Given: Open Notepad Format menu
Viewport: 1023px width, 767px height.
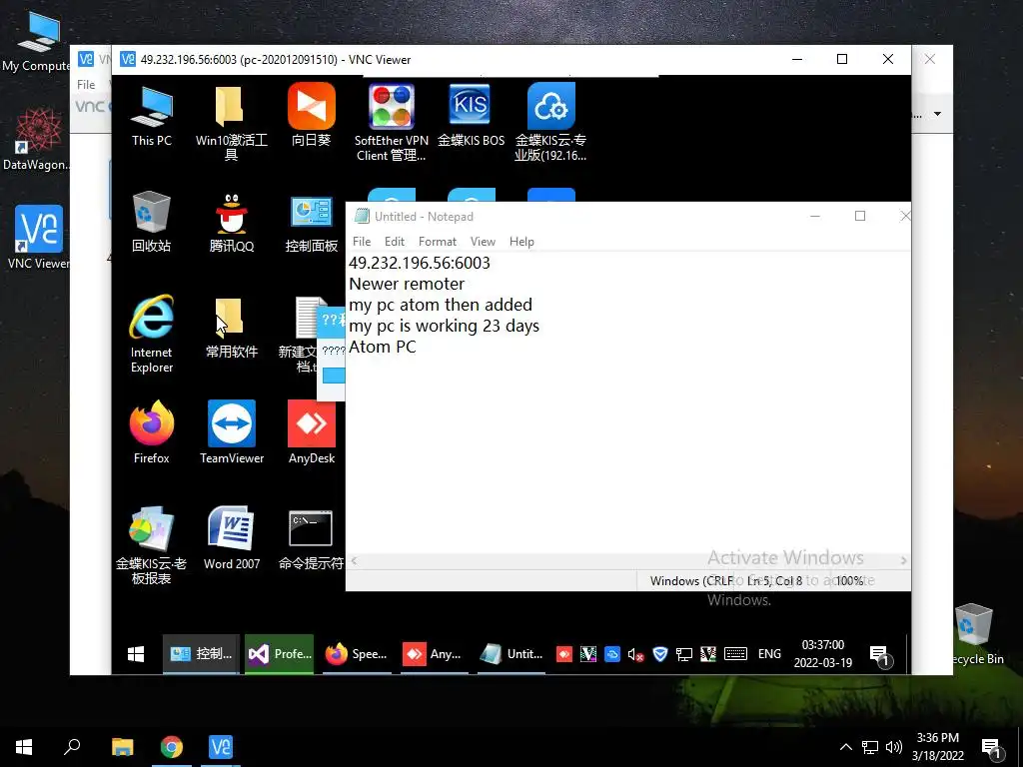Looking at the screenshot, I should pyautogui.click(x=438, y=242).
